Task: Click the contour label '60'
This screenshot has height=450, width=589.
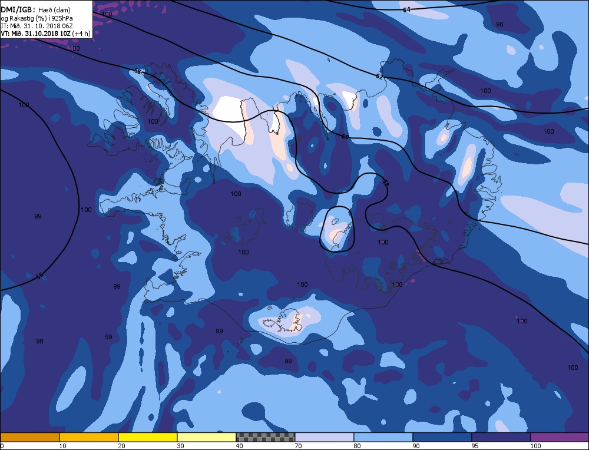Action: coord(345,137)
